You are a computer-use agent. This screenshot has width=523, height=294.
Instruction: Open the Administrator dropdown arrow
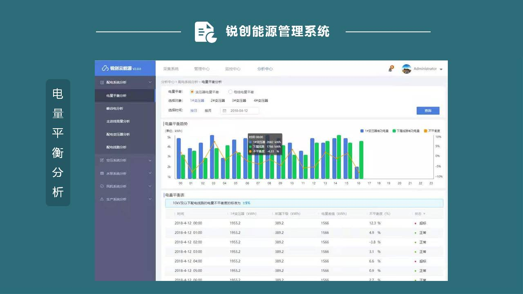pos(441,69)
